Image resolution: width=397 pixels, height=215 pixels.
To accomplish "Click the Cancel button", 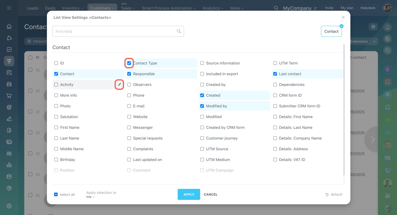I will click(211, 195).
